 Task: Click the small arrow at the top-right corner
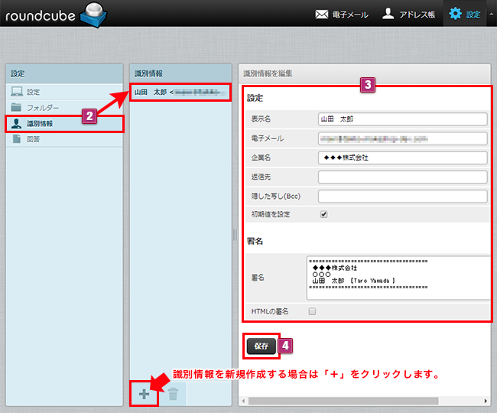tap(492, 15)
